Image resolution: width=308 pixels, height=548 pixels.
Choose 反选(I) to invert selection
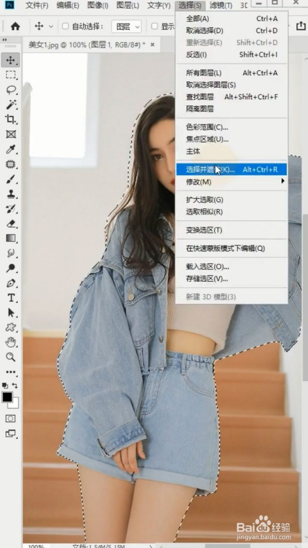point(231,55)
